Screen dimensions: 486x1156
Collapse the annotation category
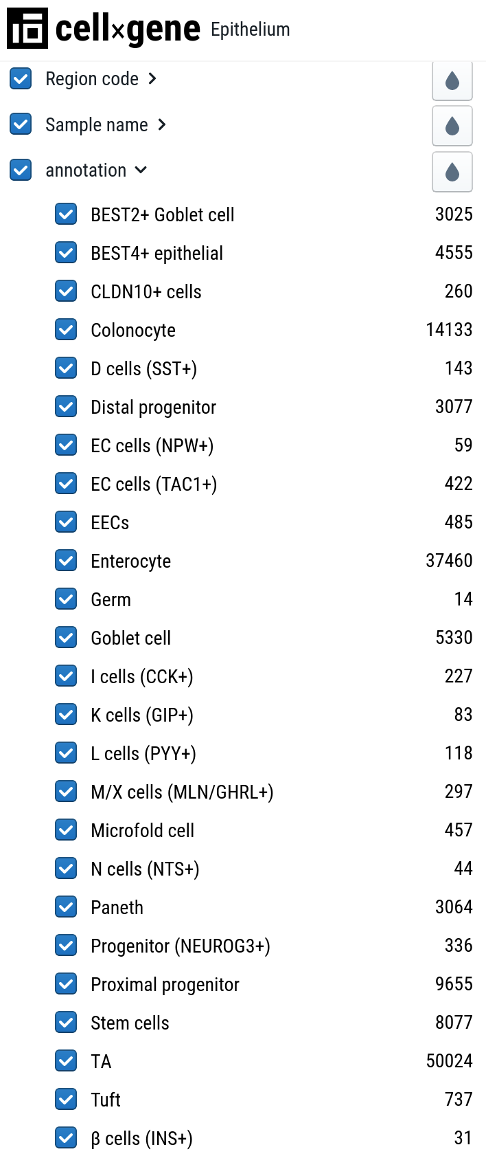[x=141, y=170]
